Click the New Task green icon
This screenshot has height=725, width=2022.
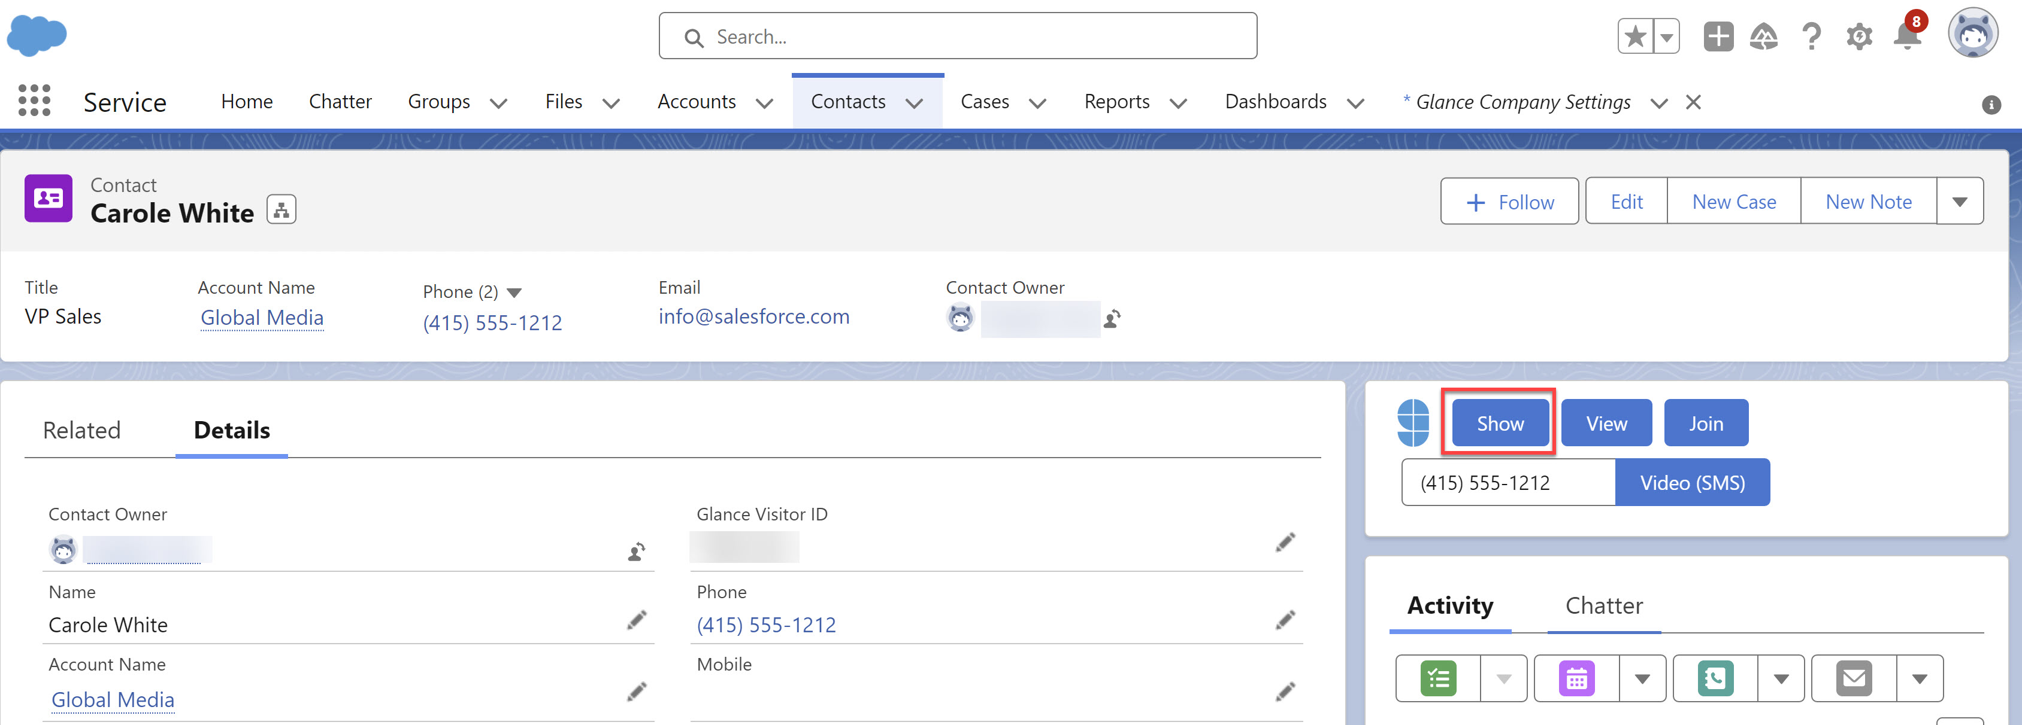(x=1438, y=678)
